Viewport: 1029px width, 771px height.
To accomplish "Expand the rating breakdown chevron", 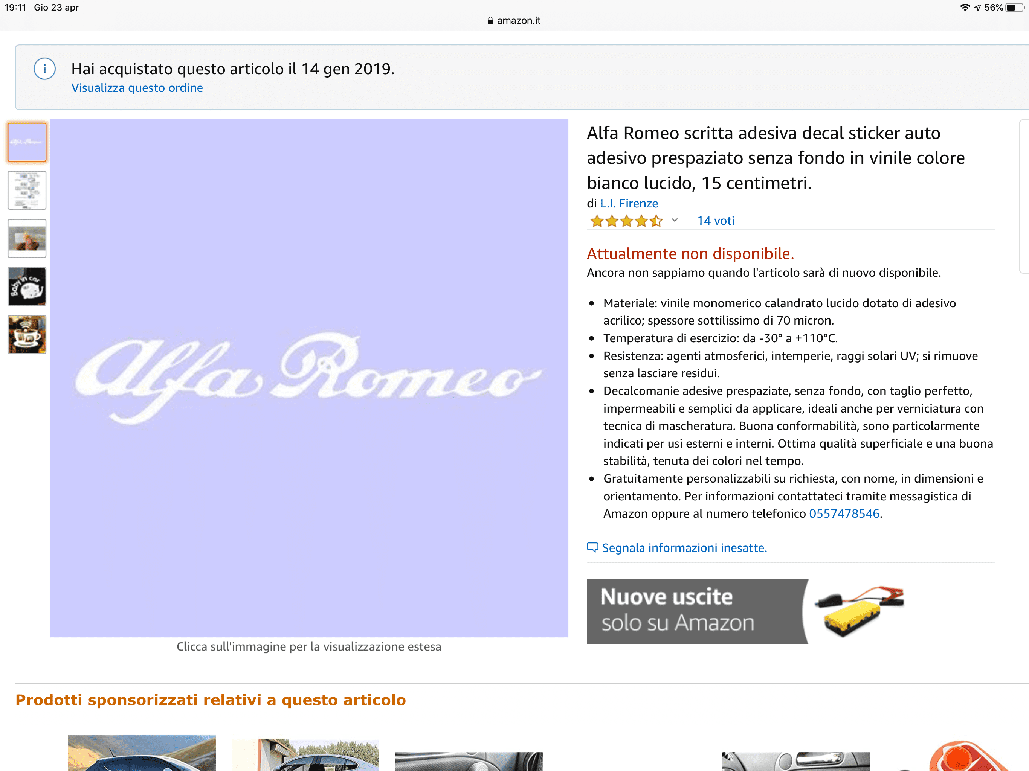I will pos(675,220).
